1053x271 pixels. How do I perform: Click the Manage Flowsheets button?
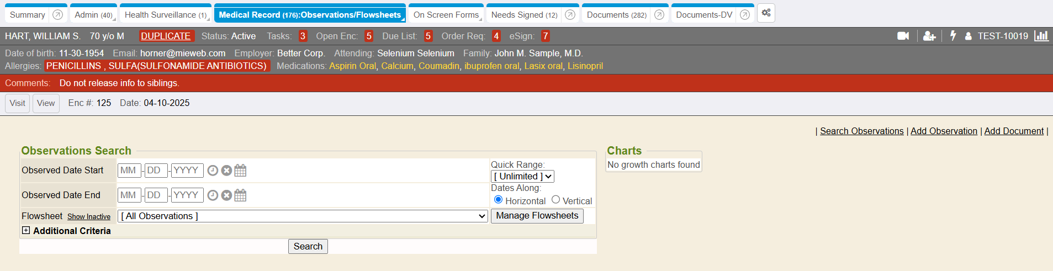point(537,216)
